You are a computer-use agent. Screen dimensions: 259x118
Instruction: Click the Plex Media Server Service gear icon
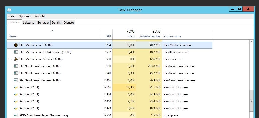(x=16, y=59)
